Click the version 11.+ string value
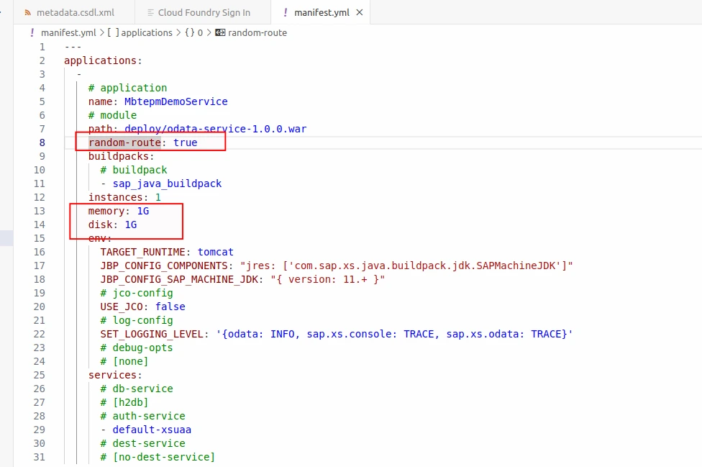Screen dimensions: 702x467 pos(328,279)
